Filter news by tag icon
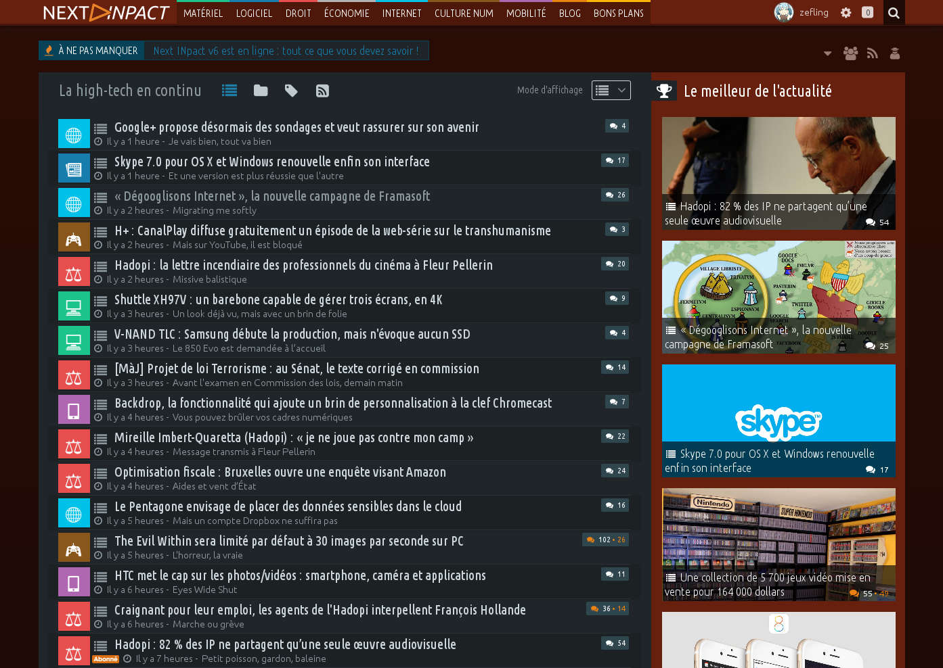This screenshot has width=943, height=668. (x=291, y=91)
